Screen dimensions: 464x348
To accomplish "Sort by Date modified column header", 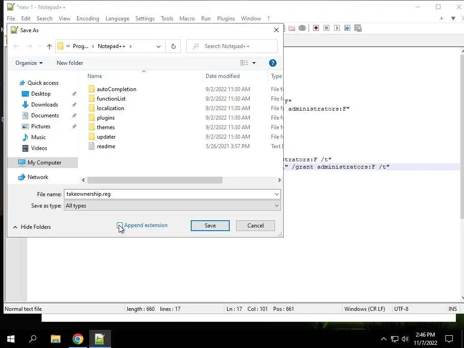I will click(222, 76).
